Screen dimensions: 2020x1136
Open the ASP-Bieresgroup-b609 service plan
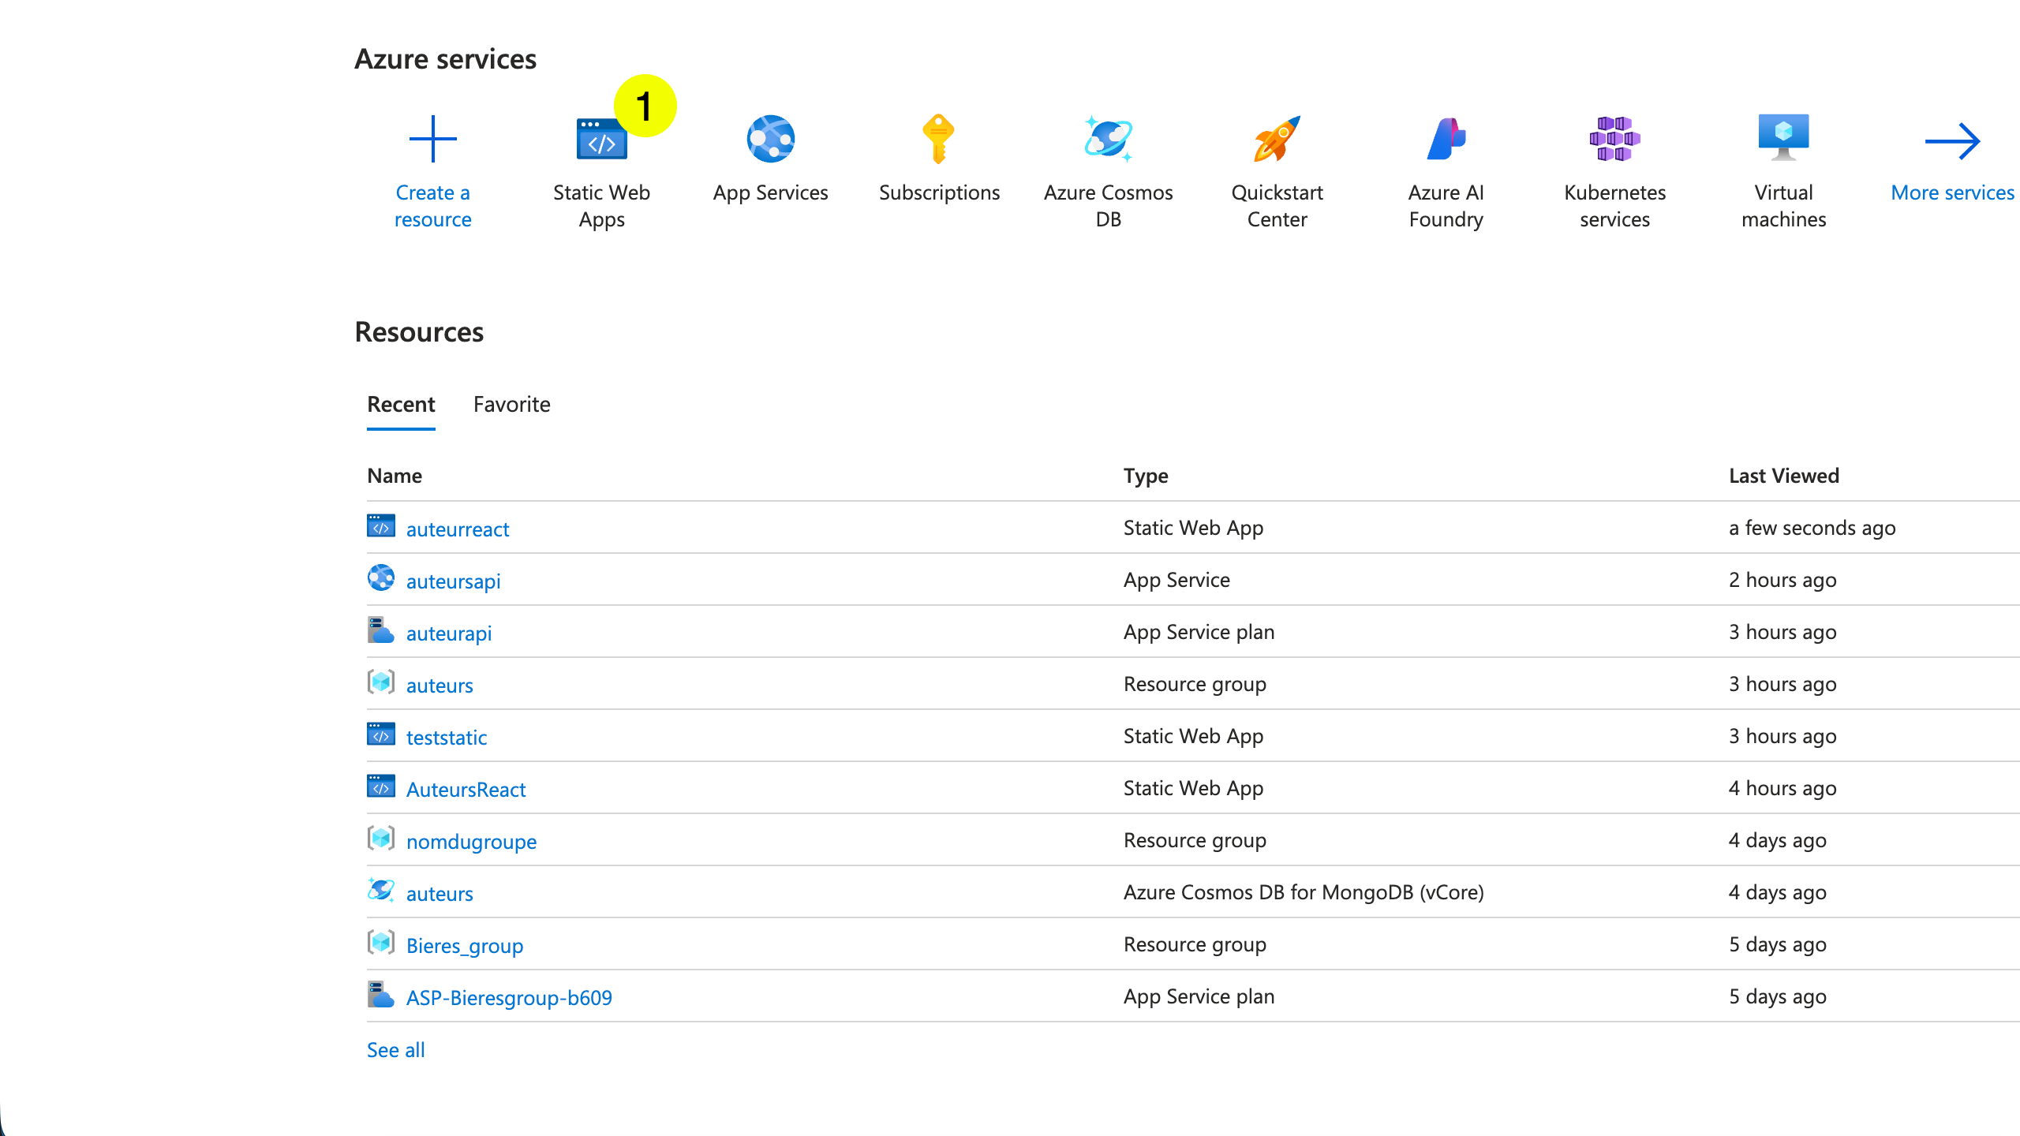tap(509, 997)
